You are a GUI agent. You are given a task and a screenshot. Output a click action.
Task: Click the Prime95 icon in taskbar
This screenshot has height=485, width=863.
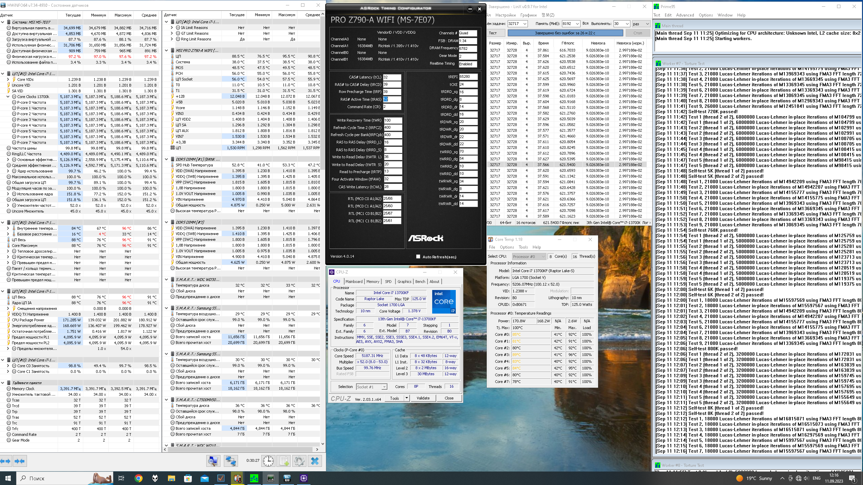pos(254,478)
